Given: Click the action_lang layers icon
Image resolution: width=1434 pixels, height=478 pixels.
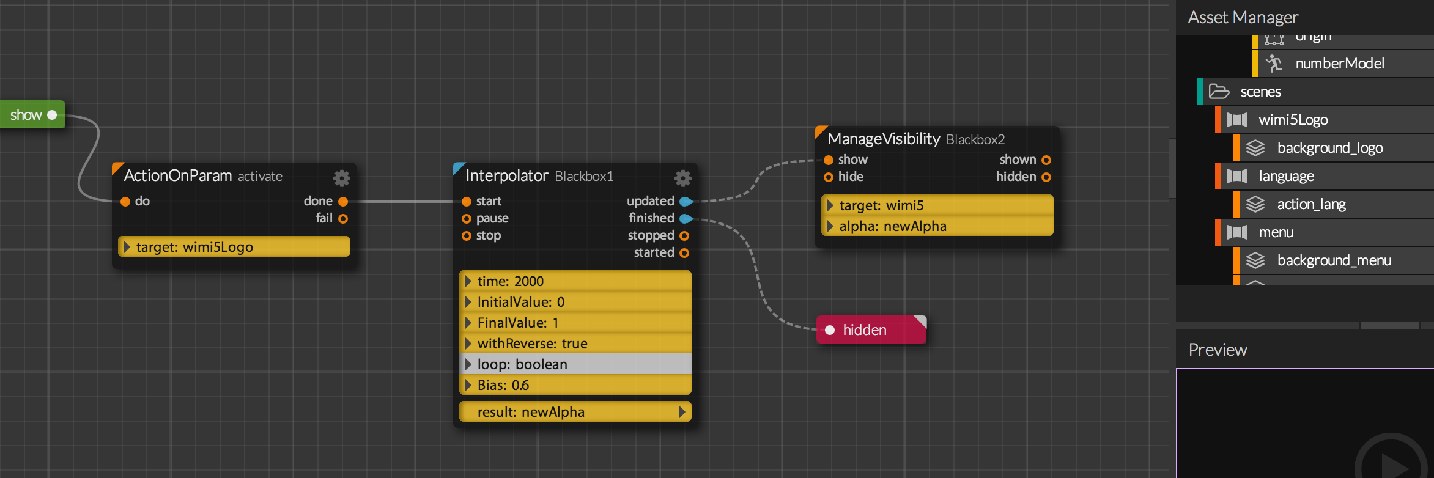Looking at the screenshot, I should [1255, 204].
